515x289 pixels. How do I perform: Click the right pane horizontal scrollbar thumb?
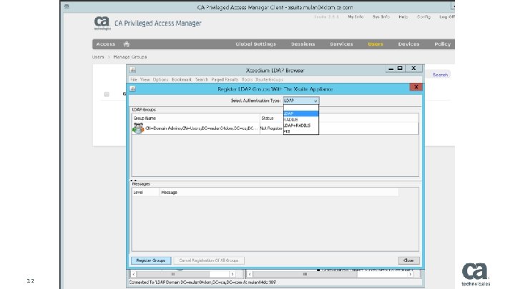point(305,274)
